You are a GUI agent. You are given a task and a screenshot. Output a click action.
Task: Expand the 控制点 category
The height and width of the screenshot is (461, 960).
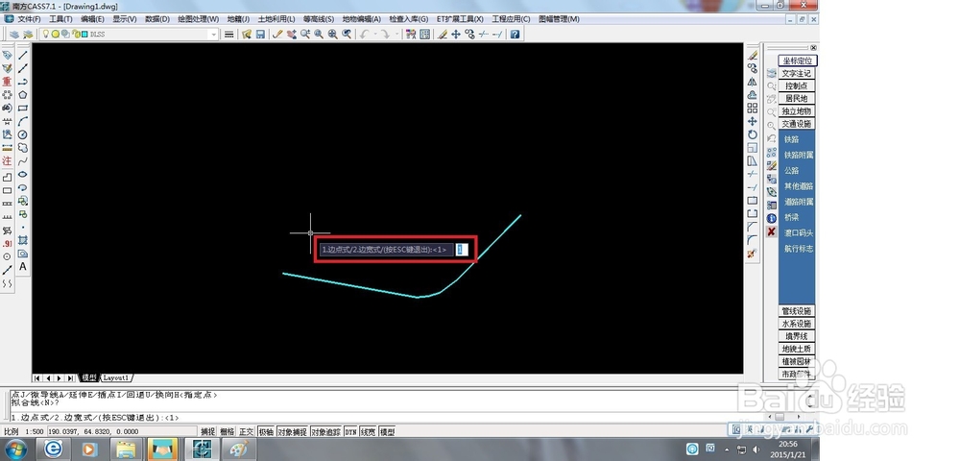coord(797,85)
